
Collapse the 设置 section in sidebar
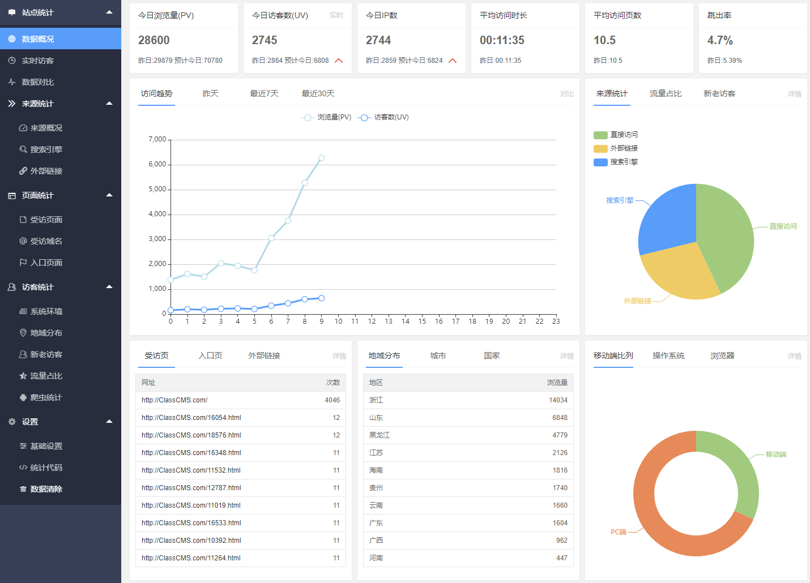click(109, 421)
